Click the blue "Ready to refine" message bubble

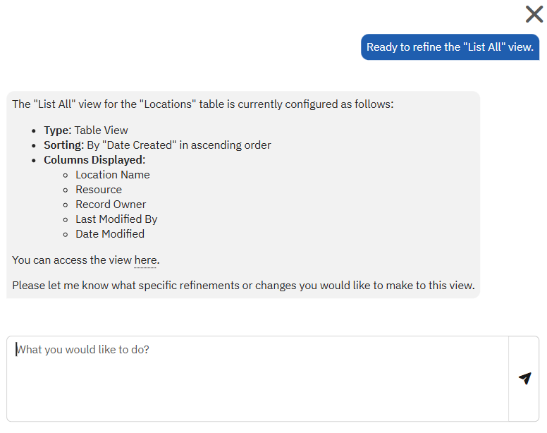coord(450,47)
